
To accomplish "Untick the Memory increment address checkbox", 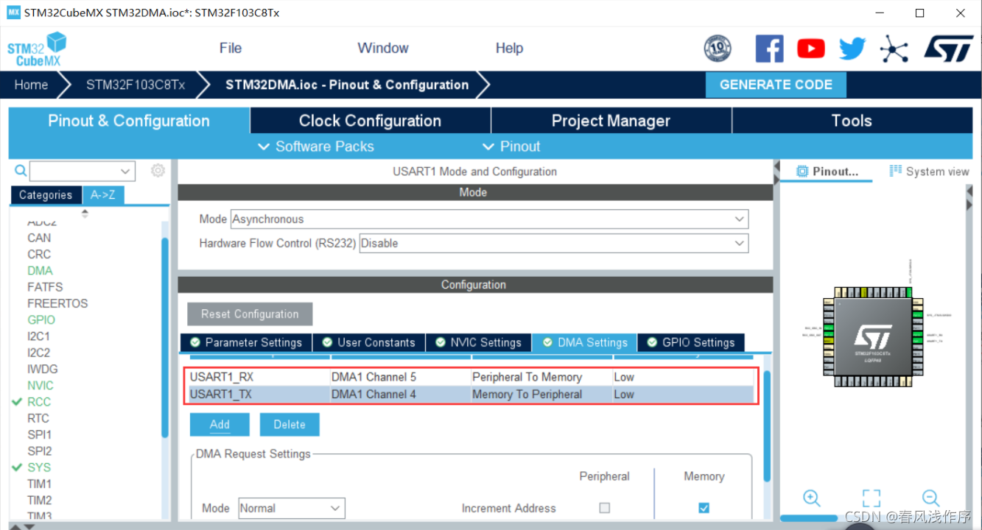I will pyautogui.click(x=704, y=508).
